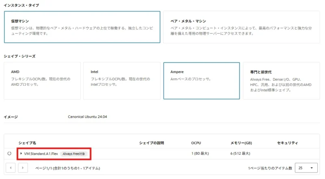Click the インスタンス・タイプ heading
The image size is (325, 179).
point(22,5)
